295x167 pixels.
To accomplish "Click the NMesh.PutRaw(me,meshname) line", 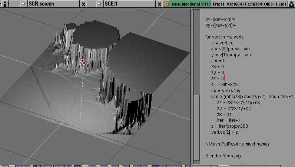I will pyautogui.click(x=237, y=144).
